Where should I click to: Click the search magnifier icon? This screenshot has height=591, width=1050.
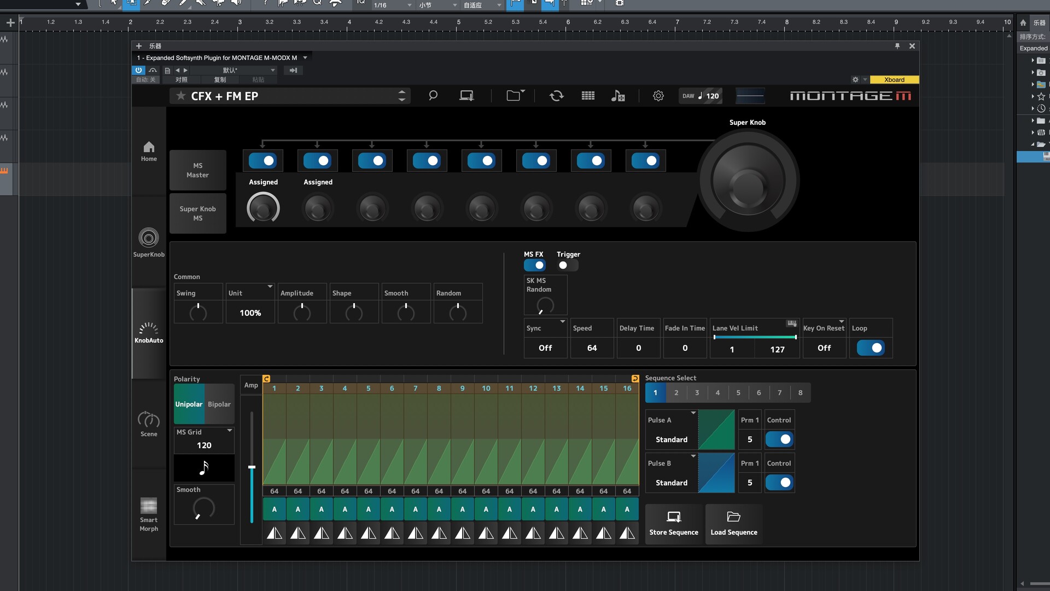433,96
